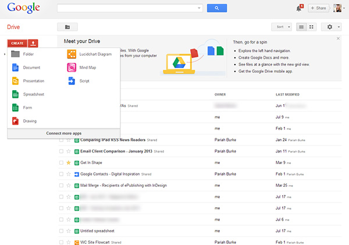The width and height of the screenshot is (349, 245).
Task: Check the box for Get In Shape
Action: click(61, 162)
